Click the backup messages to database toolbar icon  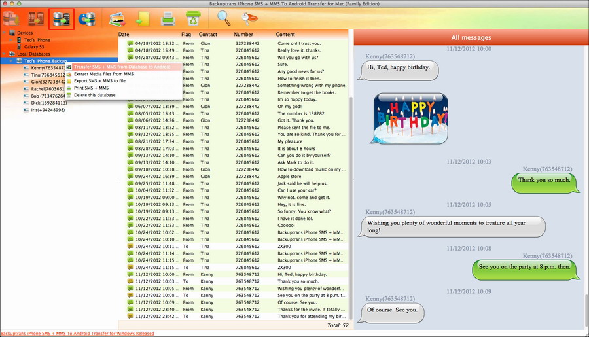point(10,18)
